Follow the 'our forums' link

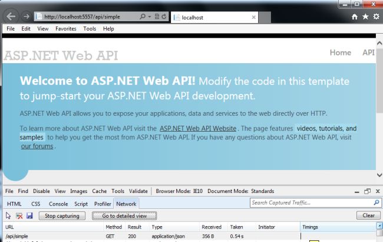(x=37, y=146)
